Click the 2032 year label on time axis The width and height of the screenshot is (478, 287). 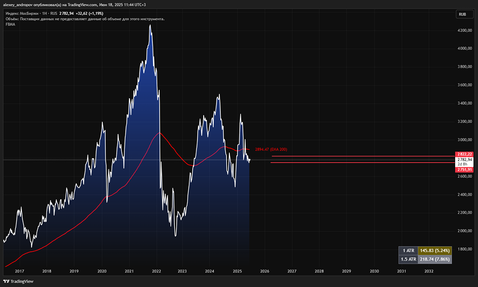pos(429,271)
